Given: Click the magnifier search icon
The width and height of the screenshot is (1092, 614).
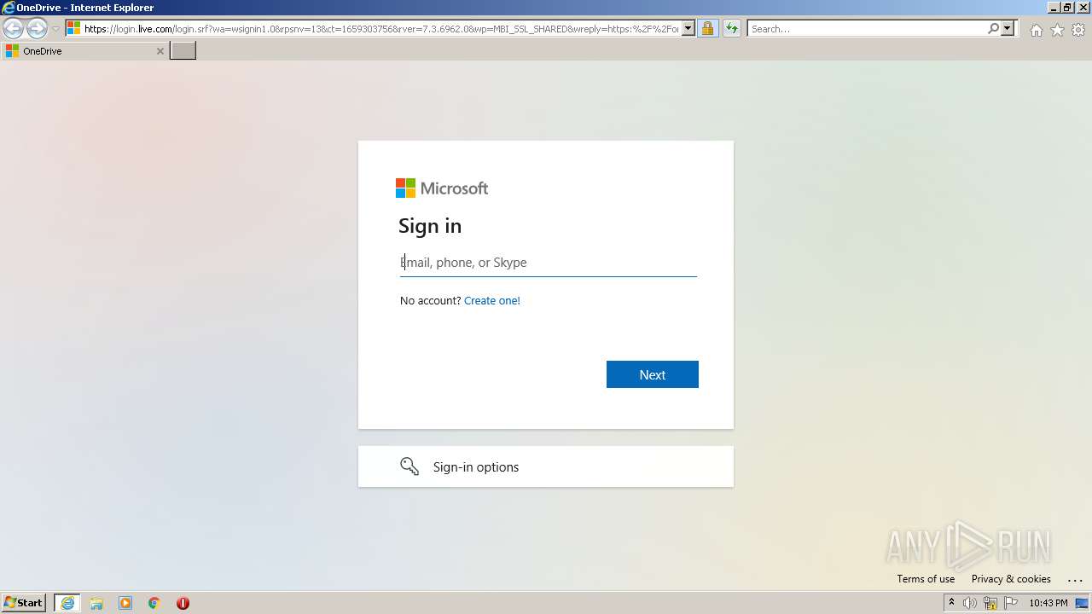Looking at the screenshot, I should (993, 29).
